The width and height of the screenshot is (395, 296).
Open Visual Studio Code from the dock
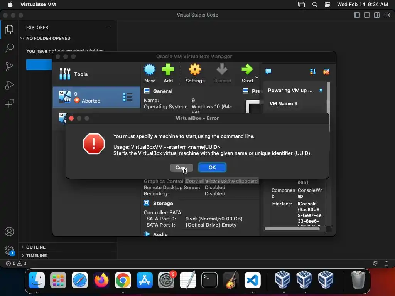tap(253, 280)
